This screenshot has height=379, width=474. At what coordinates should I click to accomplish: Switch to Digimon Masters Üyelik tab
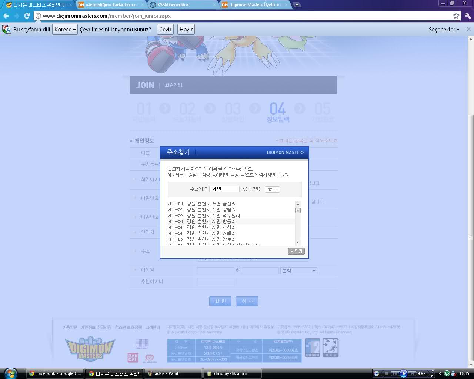click(255, 5)
